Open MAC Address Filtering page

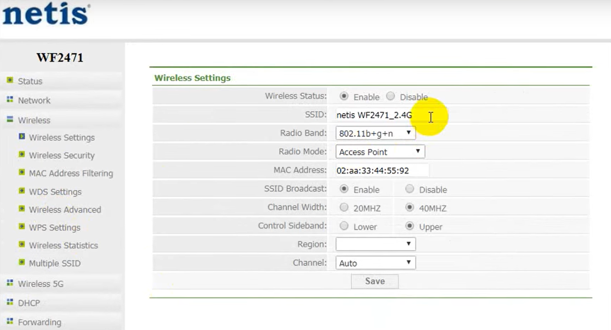[71, 173]
